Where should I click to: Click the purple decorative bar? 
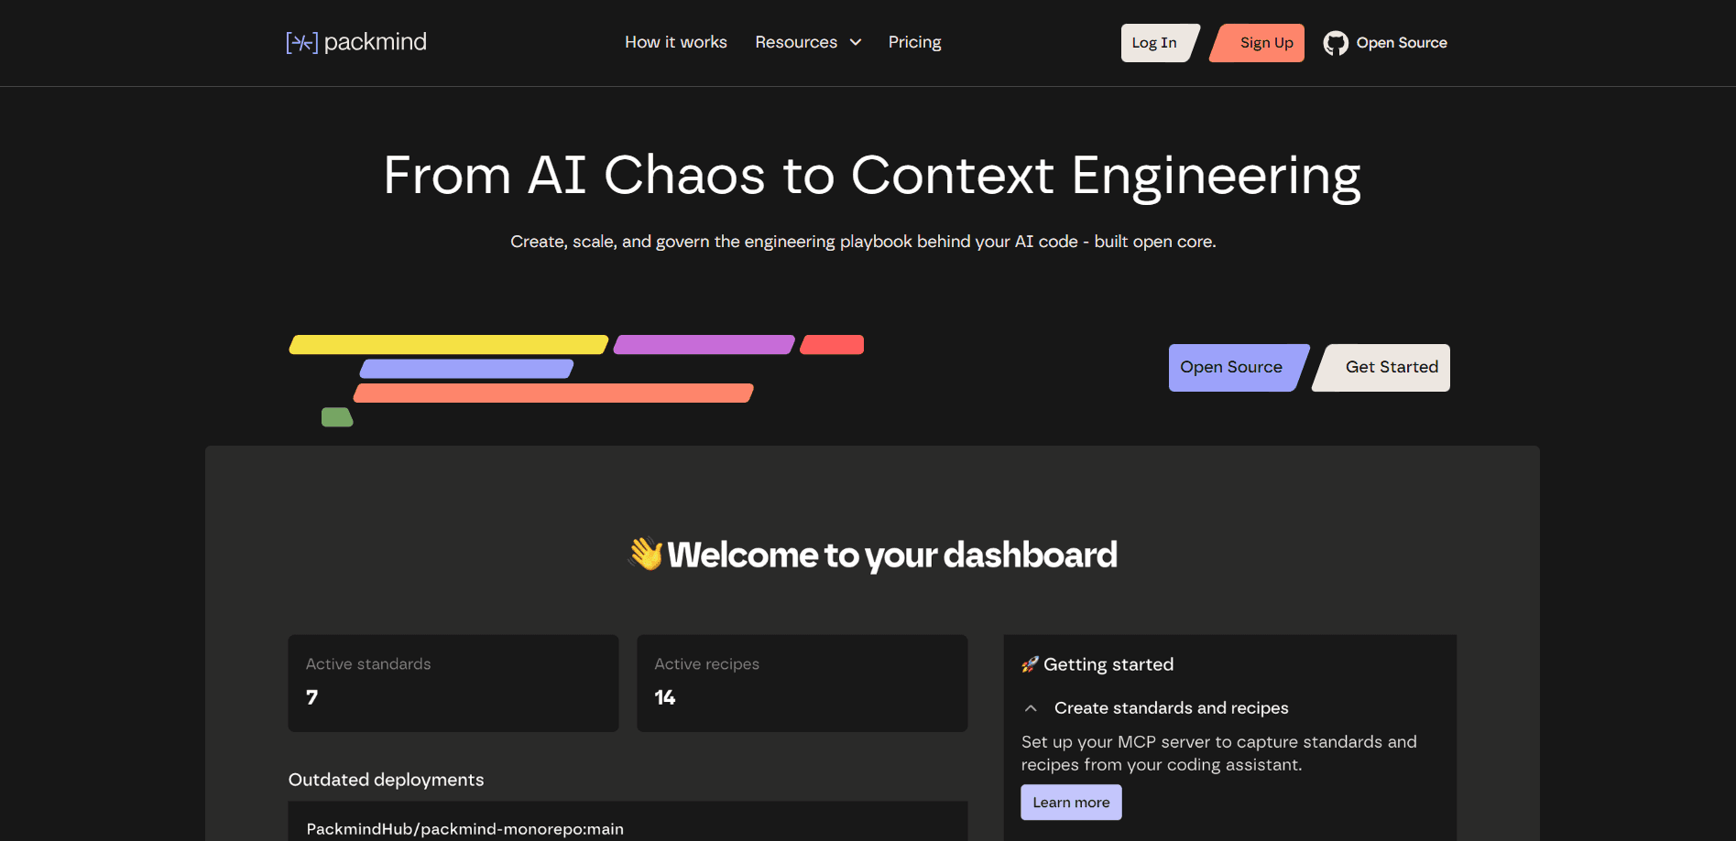pyautogui.click(x=704, y=344)
